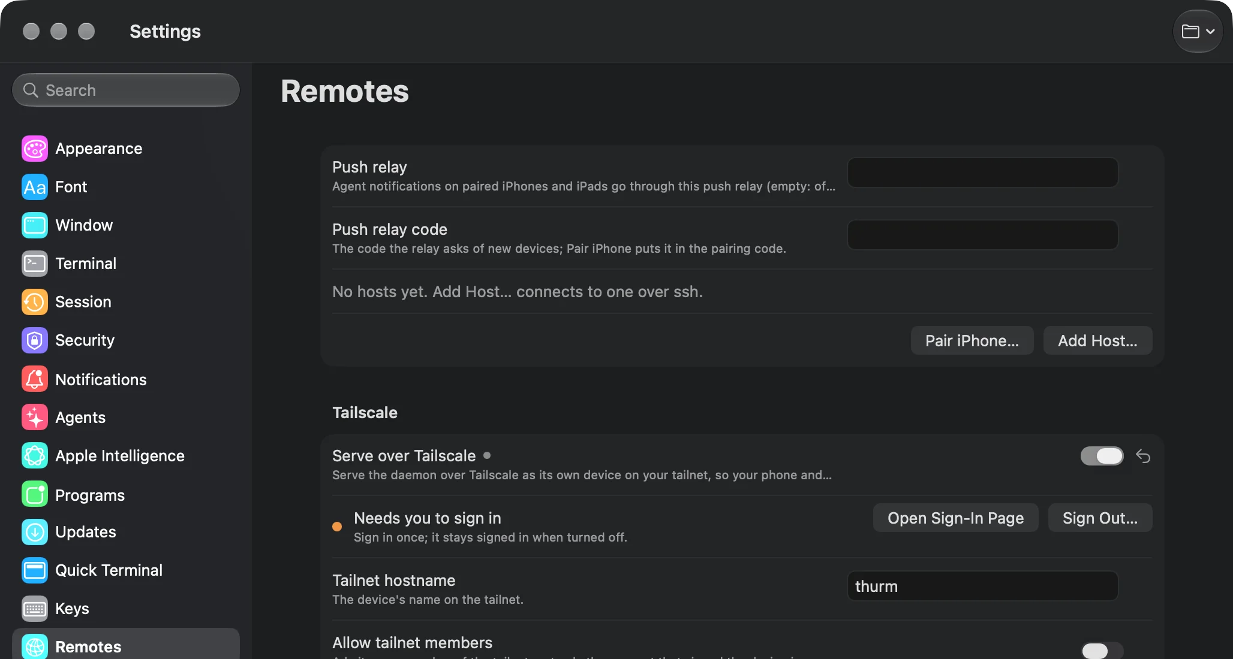Click the Remotes globe icon
1233x659 pixels.
(35, 646)
